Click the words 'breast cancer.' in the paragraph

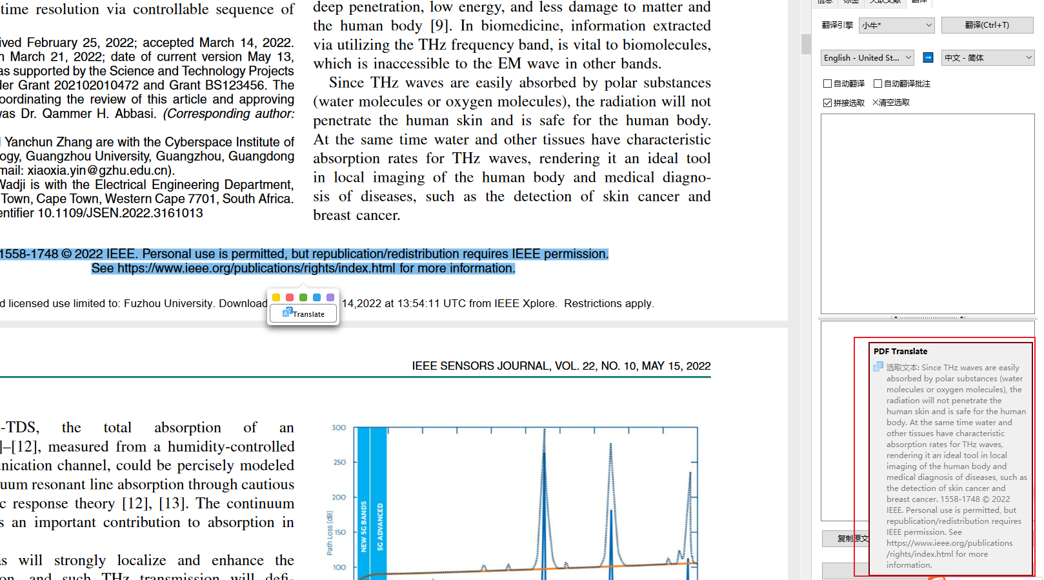point(357,215)
